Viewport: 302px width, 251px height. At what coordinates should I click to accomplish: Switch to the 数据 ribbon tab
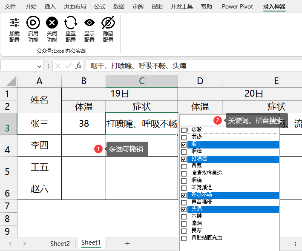(119, 6)
